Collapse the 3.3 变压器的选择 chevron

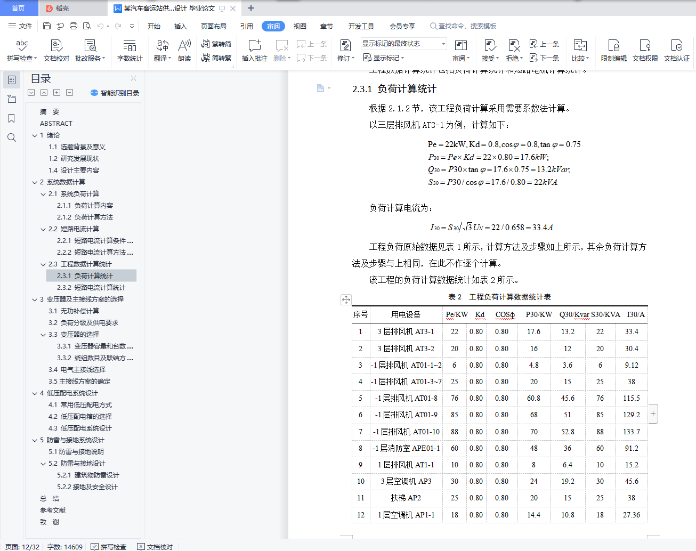[43, 335]
